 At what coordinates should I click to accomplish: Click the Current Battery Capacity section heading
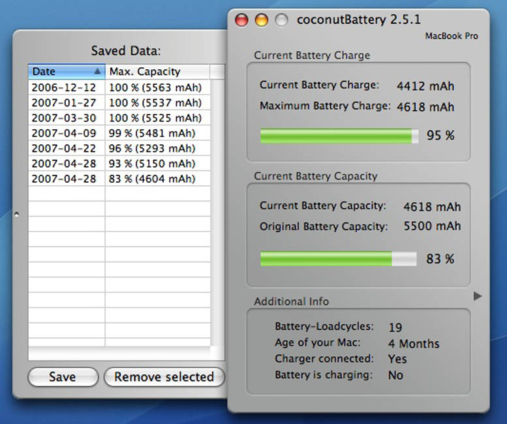click(316, 176)
